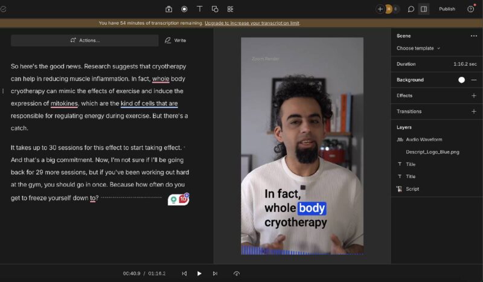Open the upgrade transcription limit link
Image resolution: width=483 pixels, height=282 pixels.
(x=252, y=23)
